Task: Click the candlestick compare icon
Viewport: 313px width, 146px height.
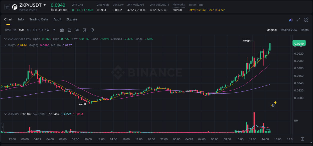Action: [77, 30]
